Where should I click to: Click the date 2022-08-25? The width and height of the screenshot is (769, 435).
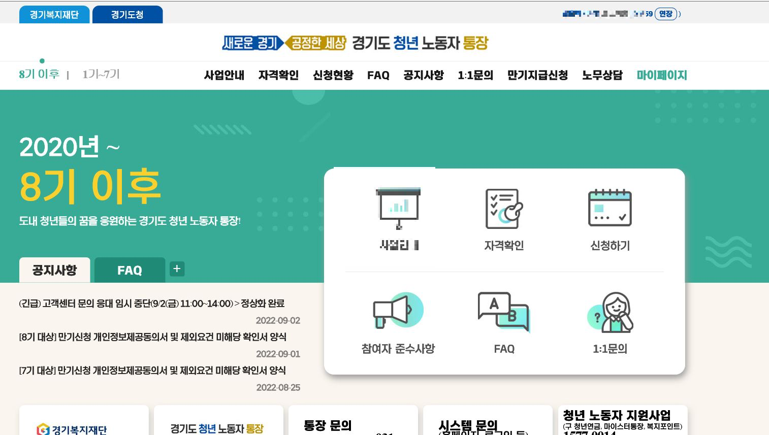(278, 388)
